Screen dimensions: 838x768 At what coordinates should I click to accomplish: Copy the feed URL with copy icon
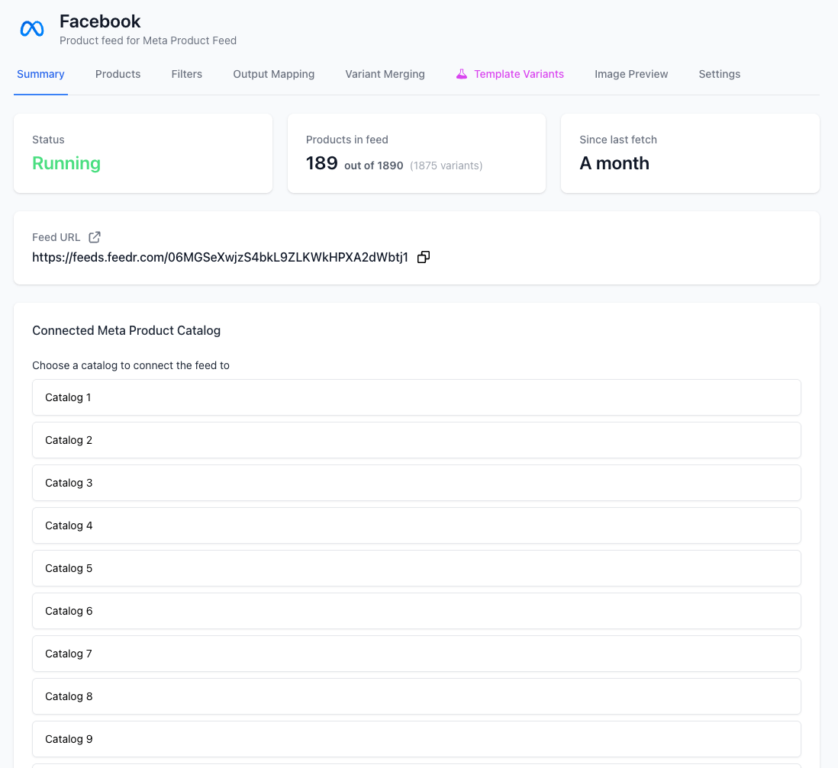click(x=424, y=258)
